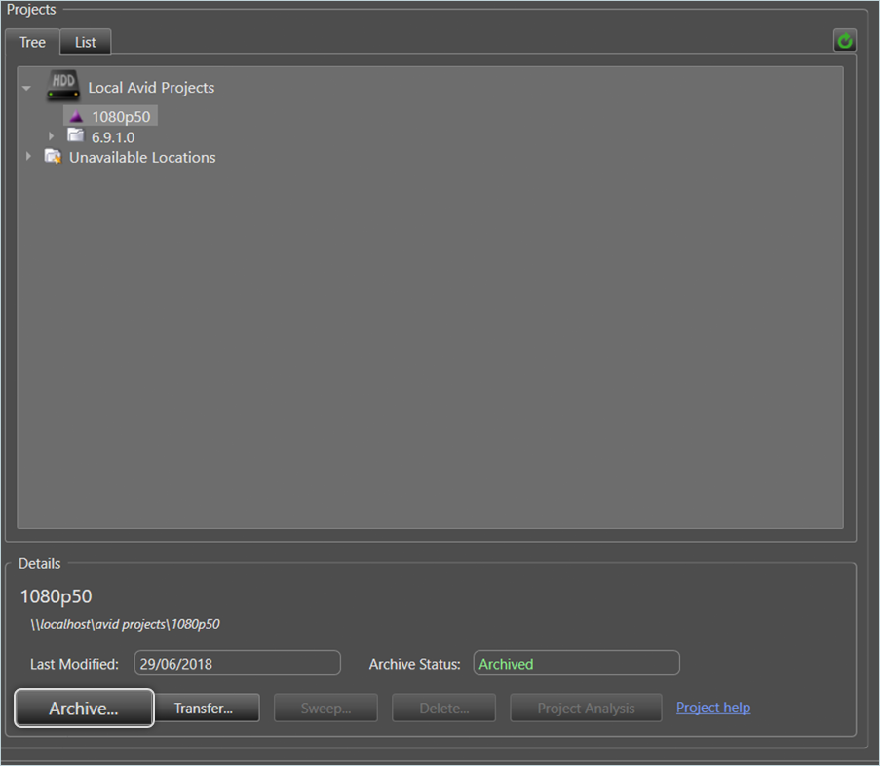This screenshot has height=766, width=880.
Task: Expand the Unavailable Locations node
Action: click(28, 157)
